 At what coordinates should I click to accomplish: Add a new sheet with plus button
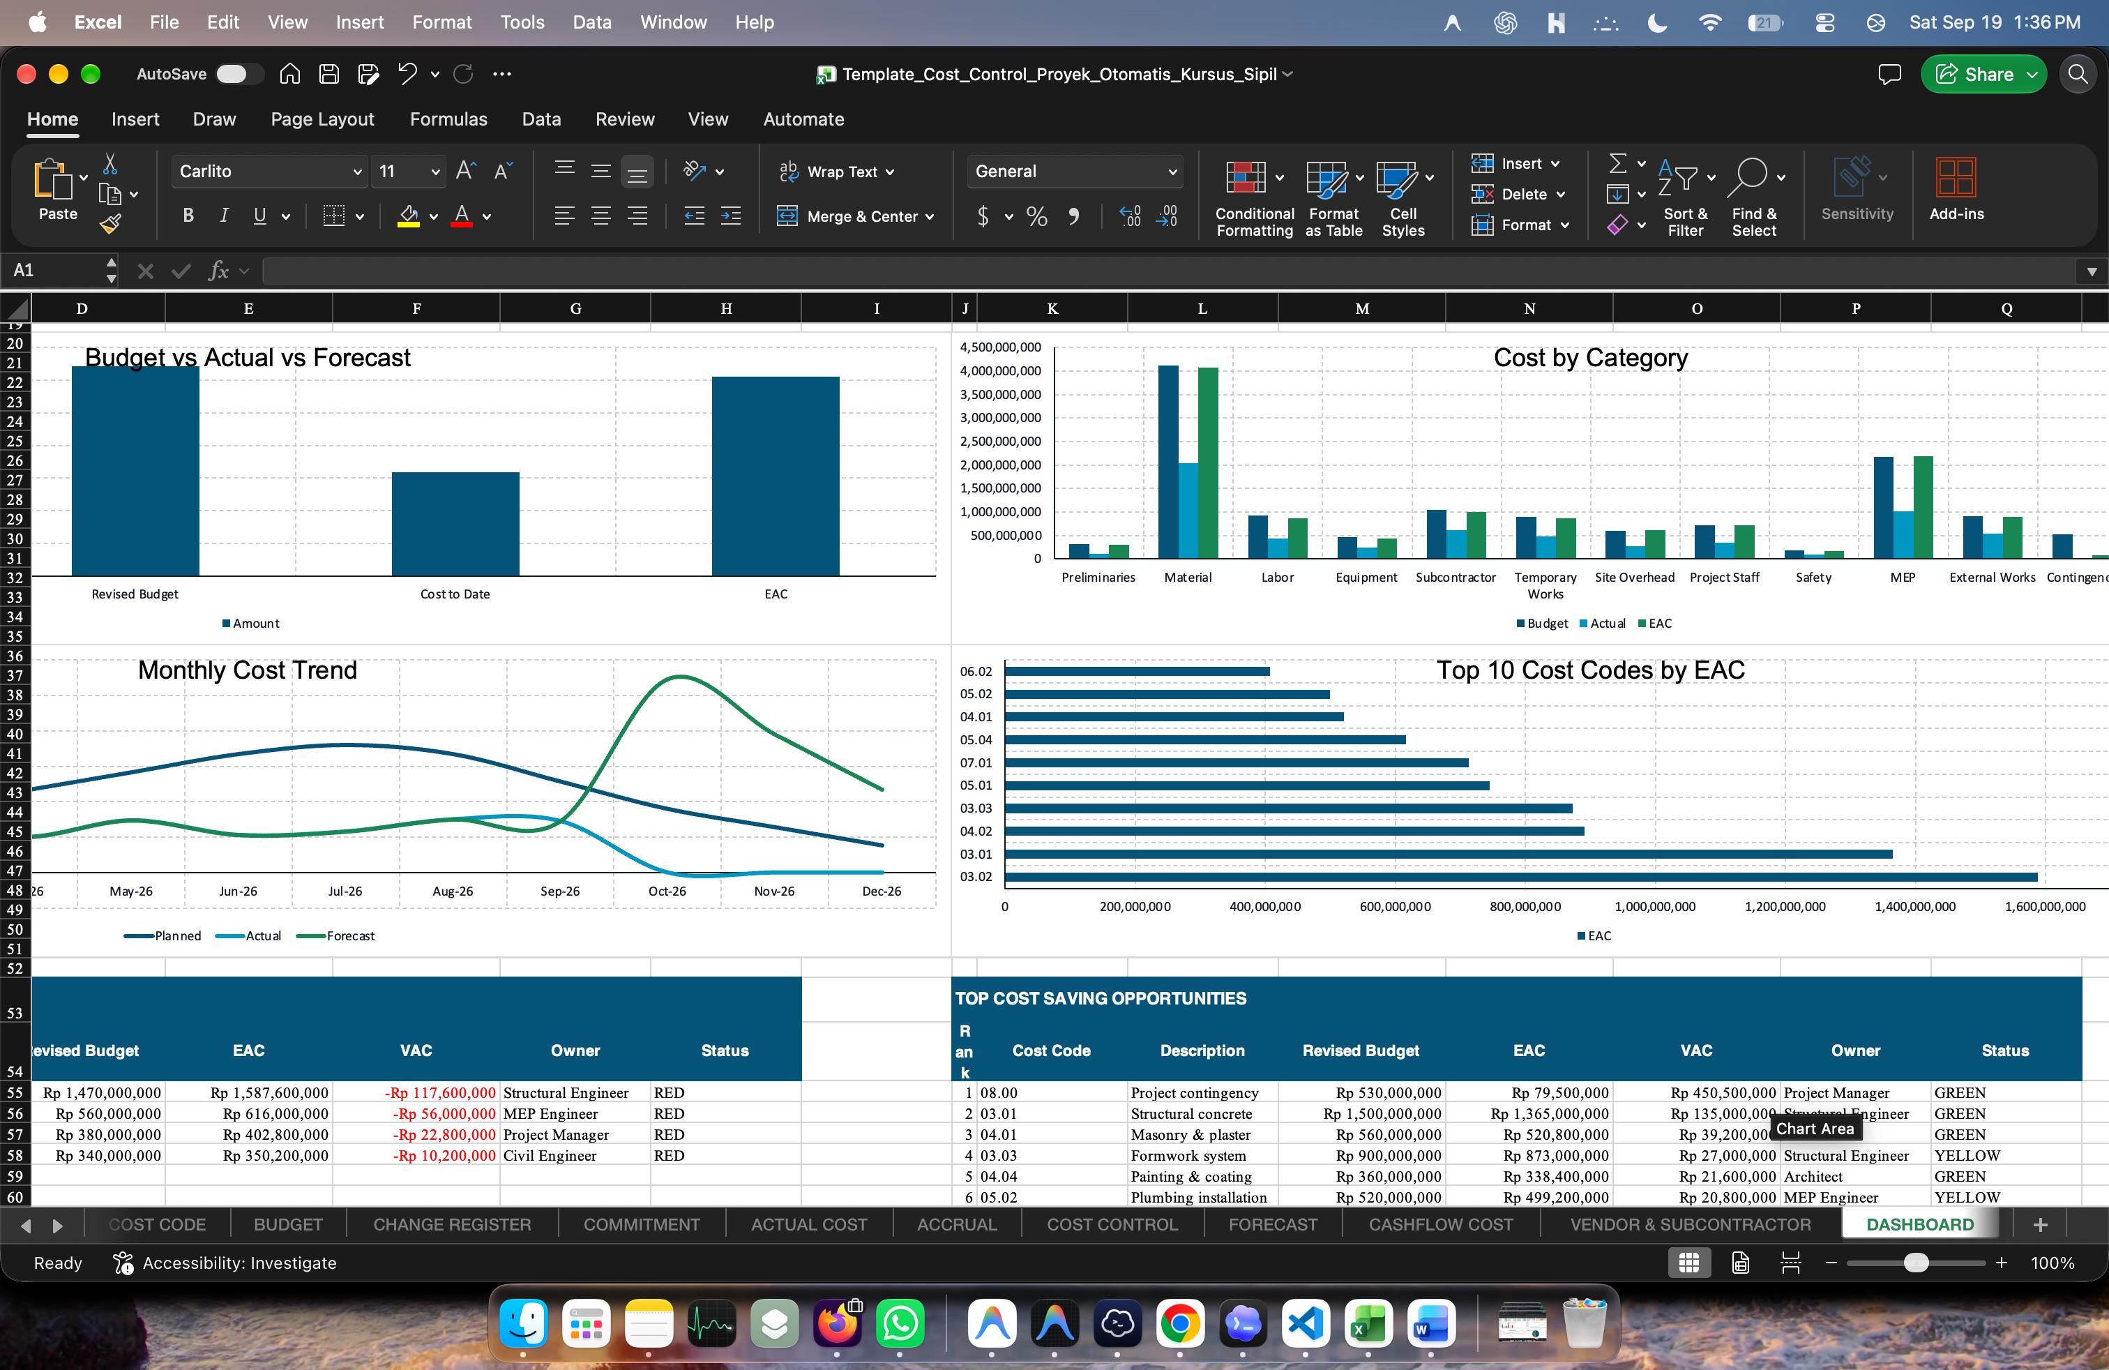pyautogui.click(x=2040, y=1225)
